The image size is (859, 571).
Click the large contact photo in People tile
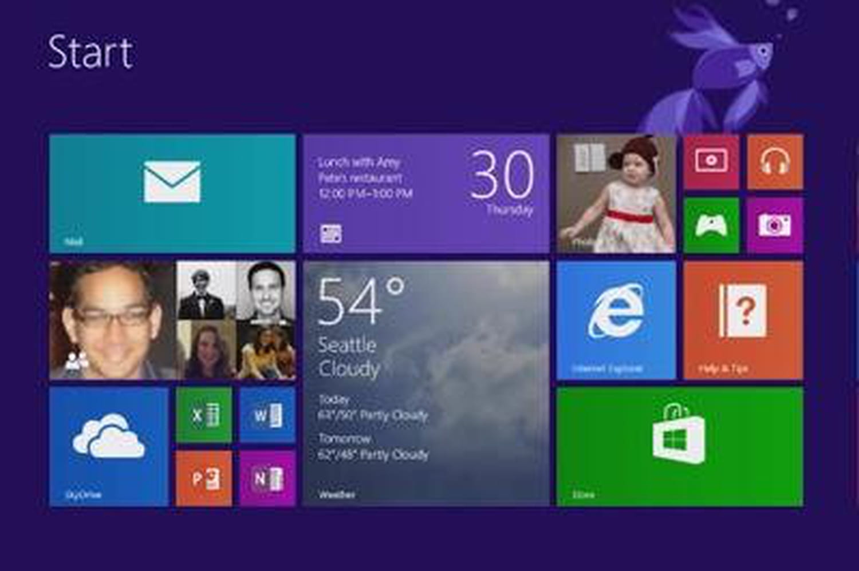coord(112,320)
